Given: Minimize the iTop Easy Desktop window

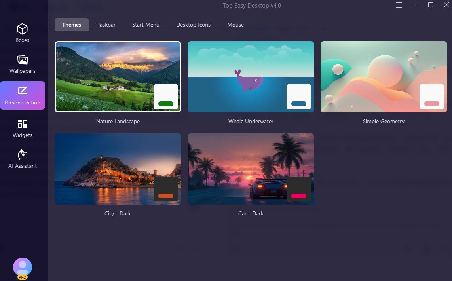Looking at the screenshot, I should coord(415,5).
